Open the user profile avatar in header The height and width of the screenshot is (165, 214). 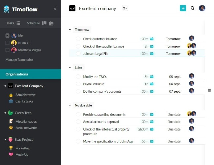point(202,8)
